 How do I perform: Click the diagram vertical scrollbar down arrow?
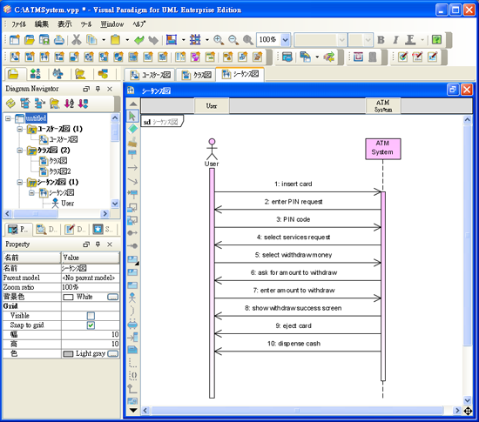tap(468, 400)
